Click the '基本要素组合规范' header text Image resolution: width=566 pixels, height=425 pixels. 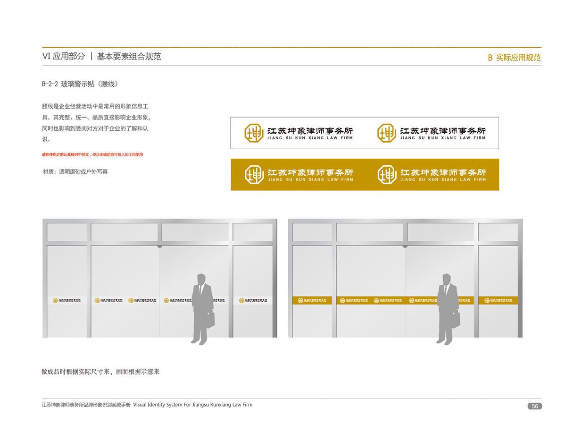pyautogui.click(x=129, y=56)
